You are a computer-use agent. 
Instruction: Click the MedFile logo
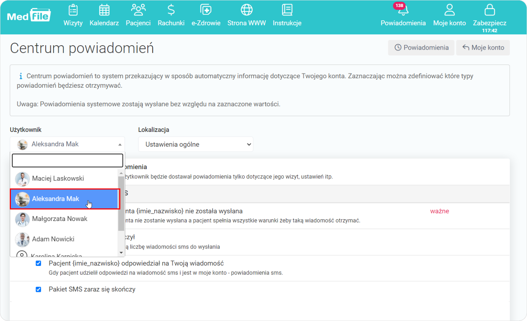pos(29,15)
